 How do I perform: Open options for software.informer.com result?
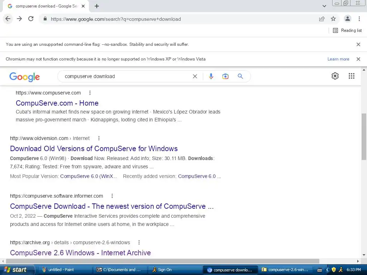112,196
